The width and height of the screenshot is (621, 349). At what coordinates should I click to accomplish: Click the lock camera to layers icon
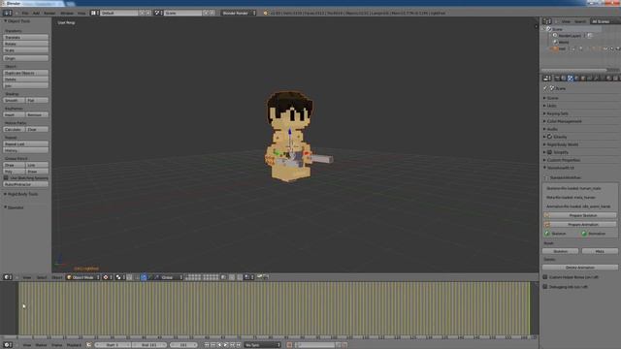click(x=224, y=277)
